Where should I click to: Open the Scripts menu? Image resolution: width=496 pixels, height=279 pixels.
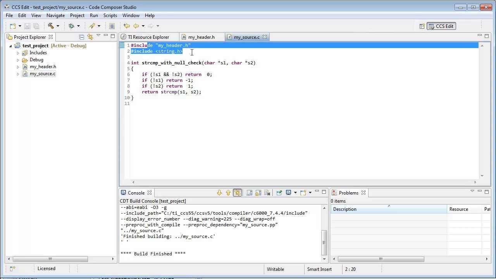(110, 15)
